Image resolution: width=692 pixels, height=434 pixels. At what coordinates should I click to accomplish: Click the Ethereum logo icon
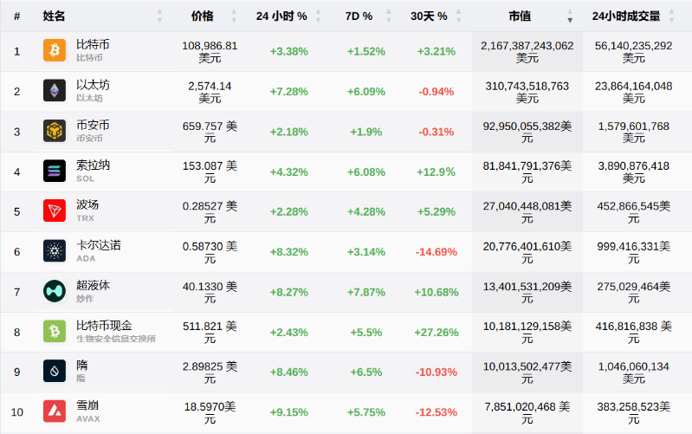(x=55, y=91)
